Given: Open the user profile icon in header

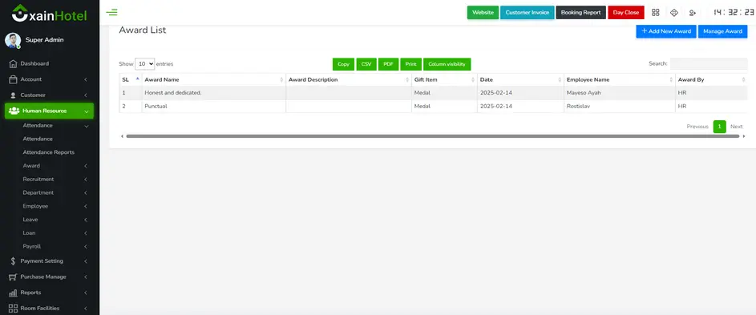Looking at the screenshot, I should pos(693,13).
